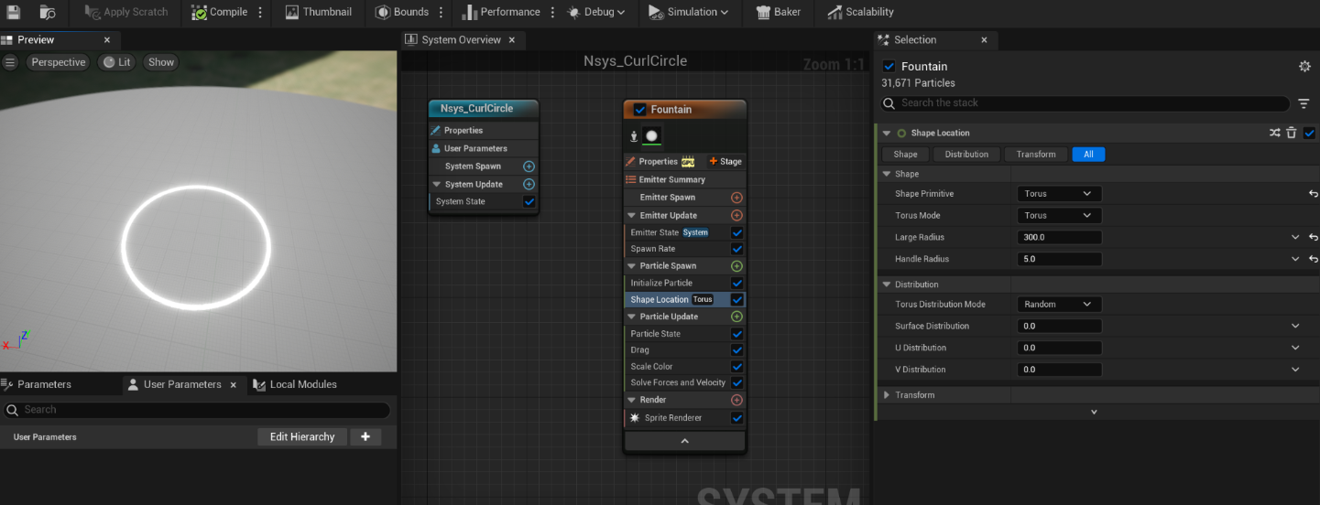Open Performance options three-dot menu
The image size is (1320, 505).
click(552, 12)
